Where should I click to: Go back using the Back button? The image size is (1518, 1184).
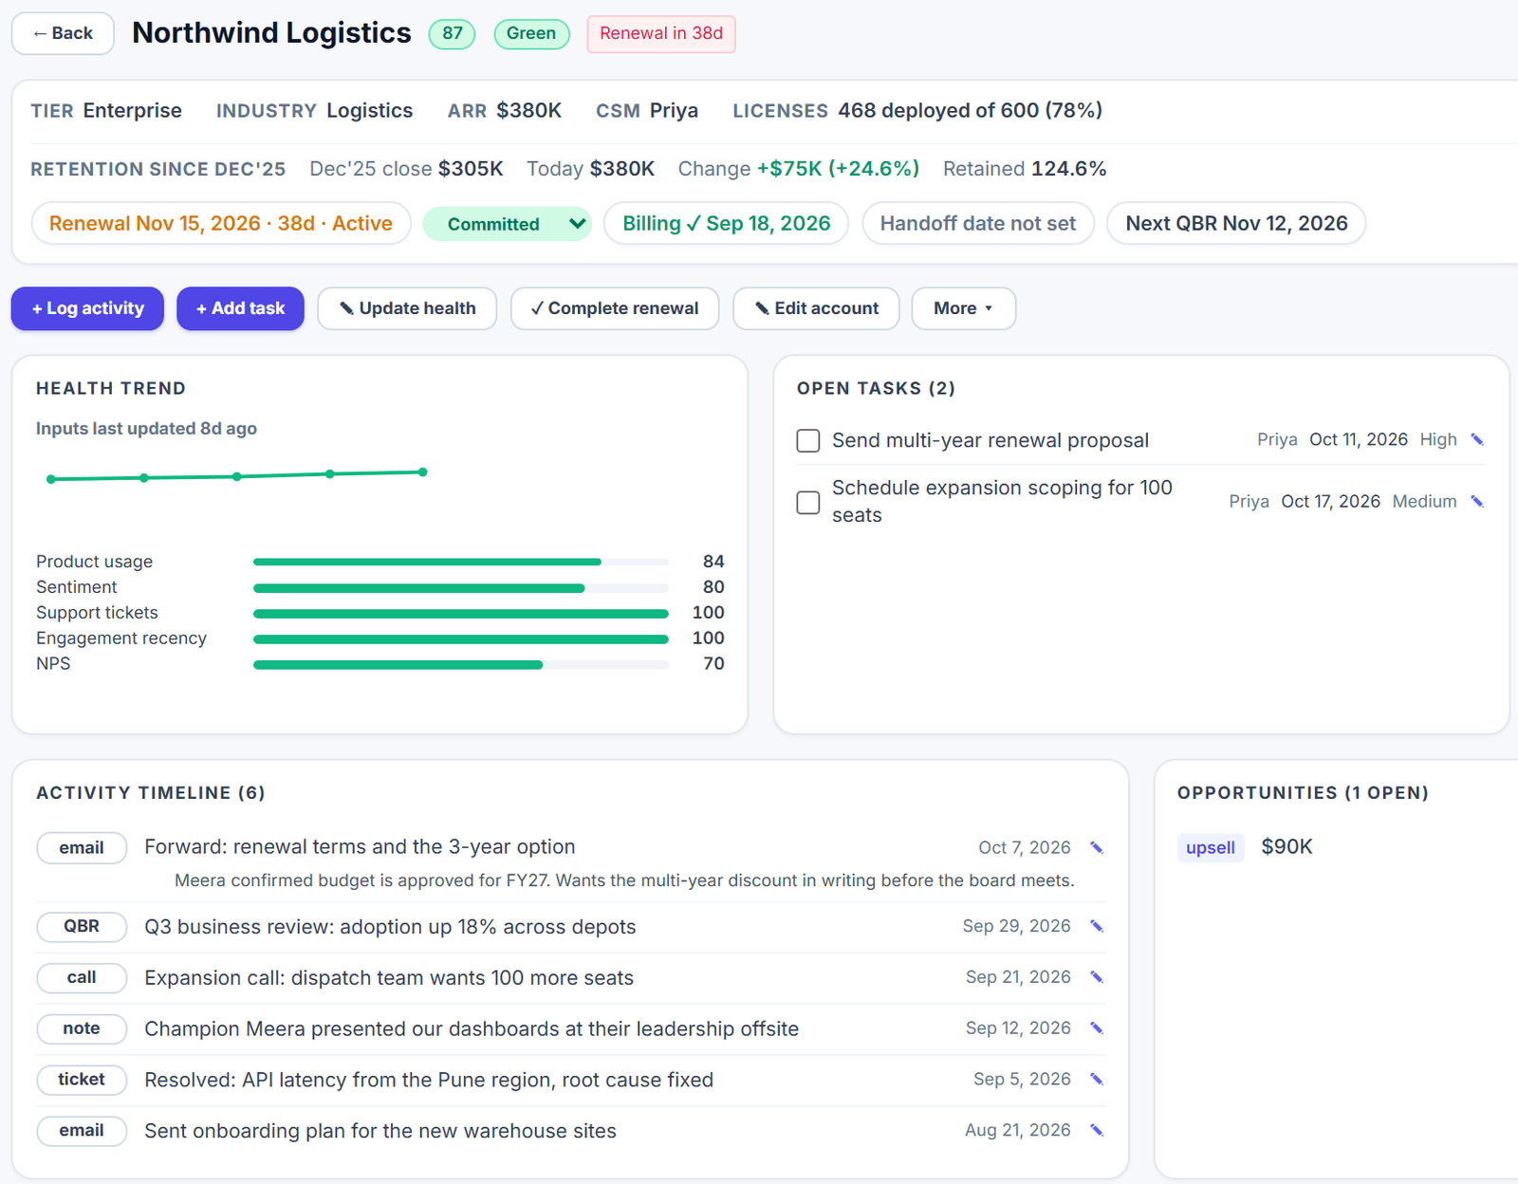(x=63, y=33)
